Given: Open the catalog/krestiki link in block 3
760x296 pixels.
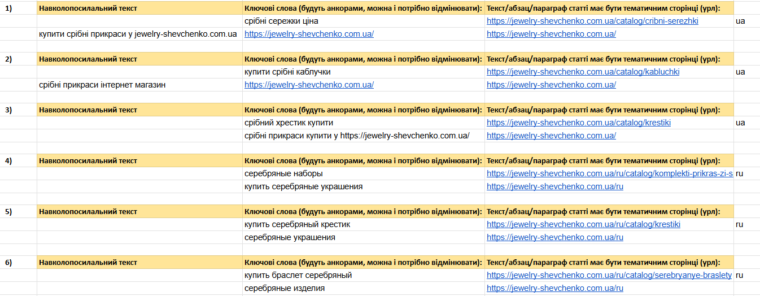Looking at the screenshot, I should click(x=578, y=123).
